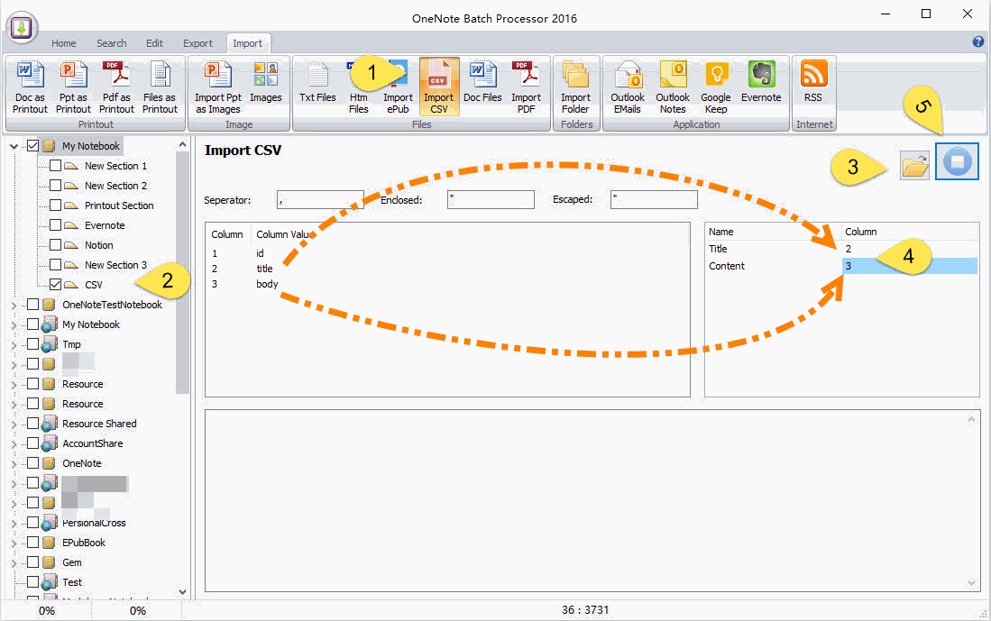Image resolution: width=991 pixels, height=621 pixels.
Task: Click the '36 : 3731' status bar text
Action: tap(585, 609)
